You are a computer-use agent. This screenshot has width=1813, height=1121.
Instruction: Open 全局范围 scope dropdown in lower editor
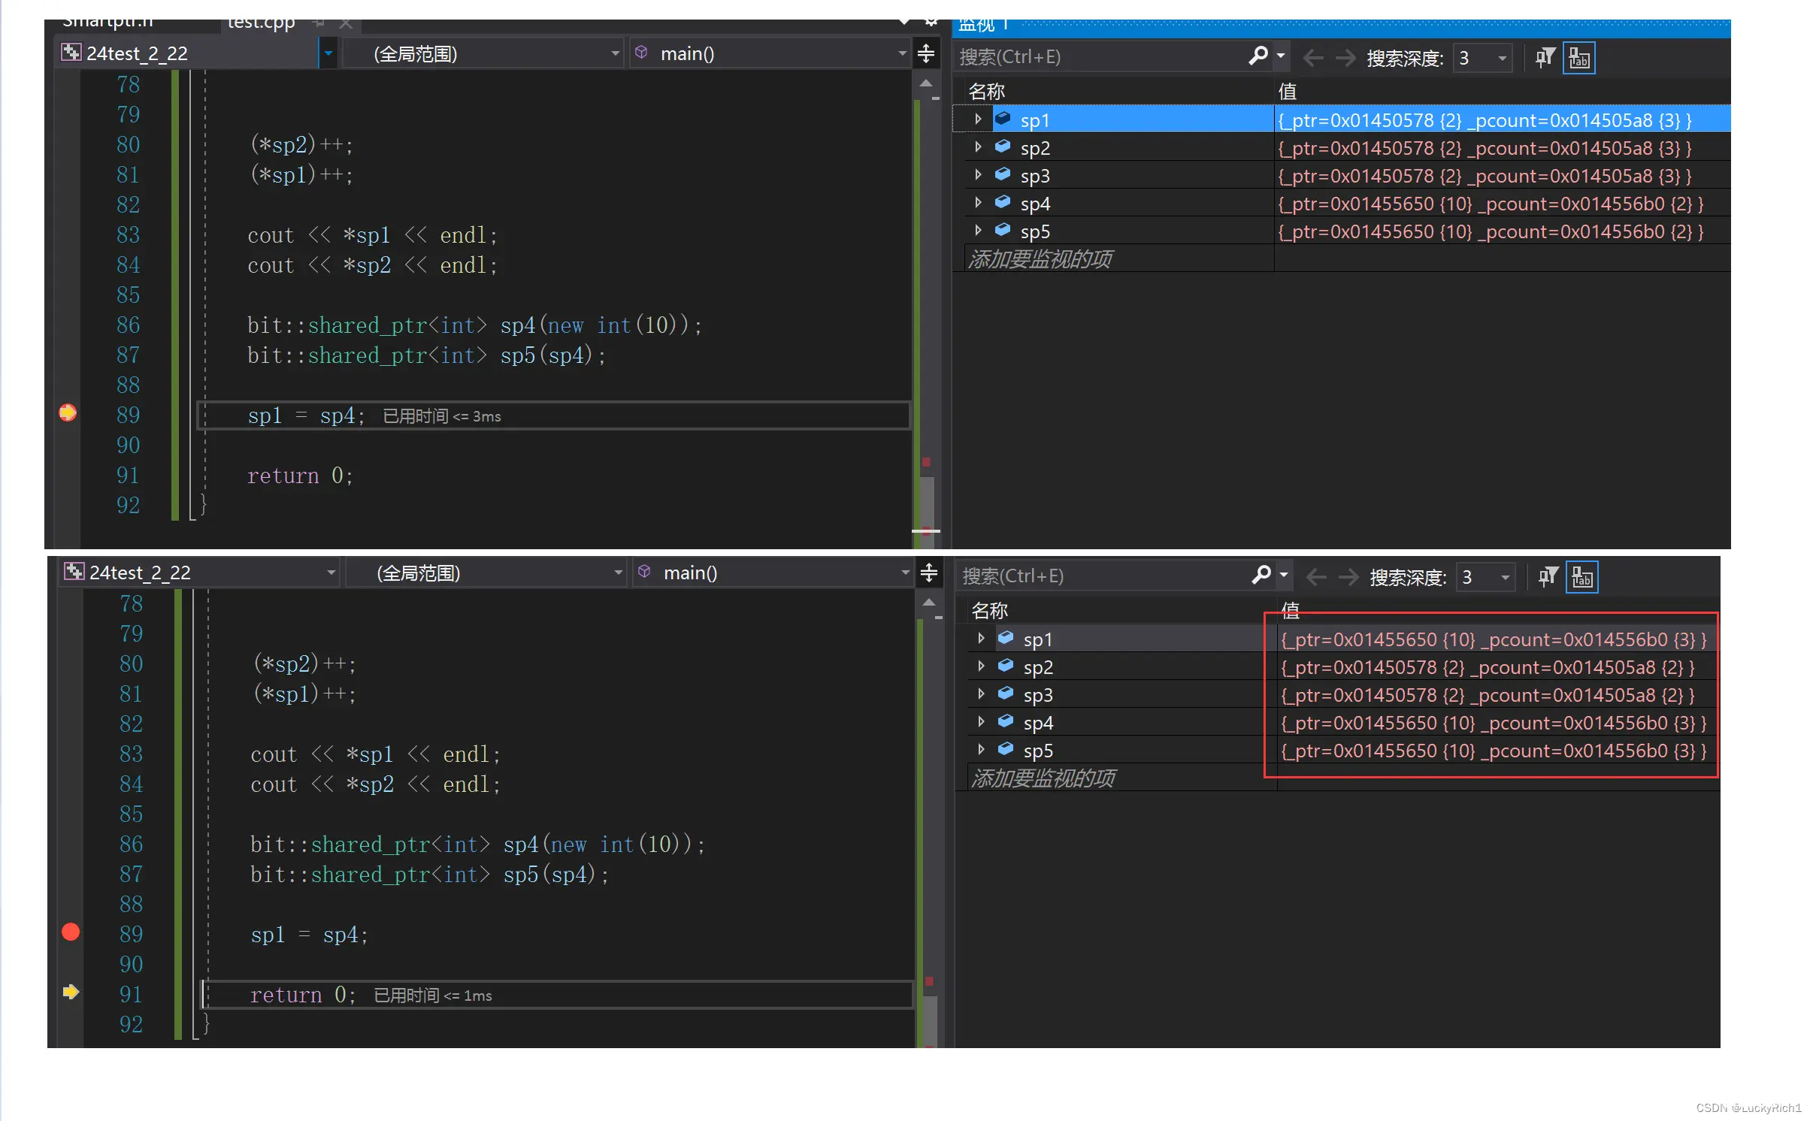619,573
